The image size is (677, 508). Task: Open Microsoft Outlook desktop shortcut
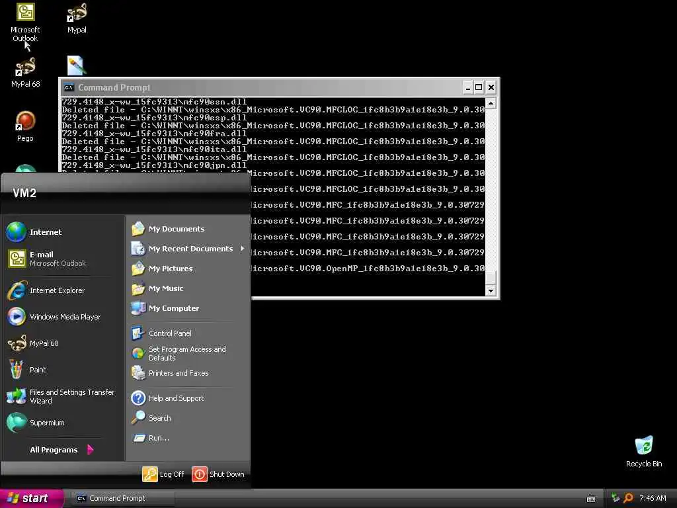click(x=25, y=22)
